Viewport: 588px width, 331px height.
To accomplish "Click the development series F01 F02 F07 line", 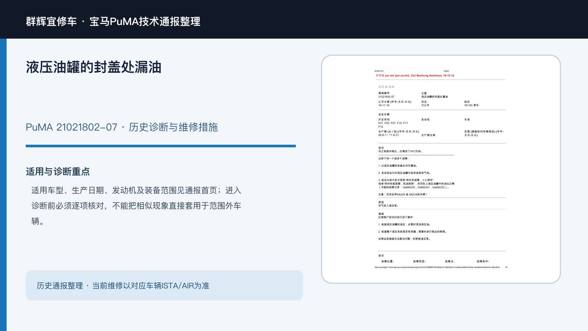I will click(393, 123).
